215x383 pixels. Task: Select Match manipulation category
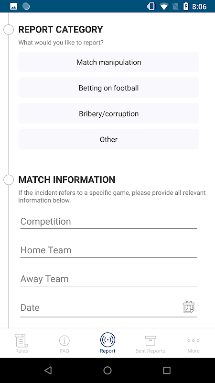click(109, 62)
